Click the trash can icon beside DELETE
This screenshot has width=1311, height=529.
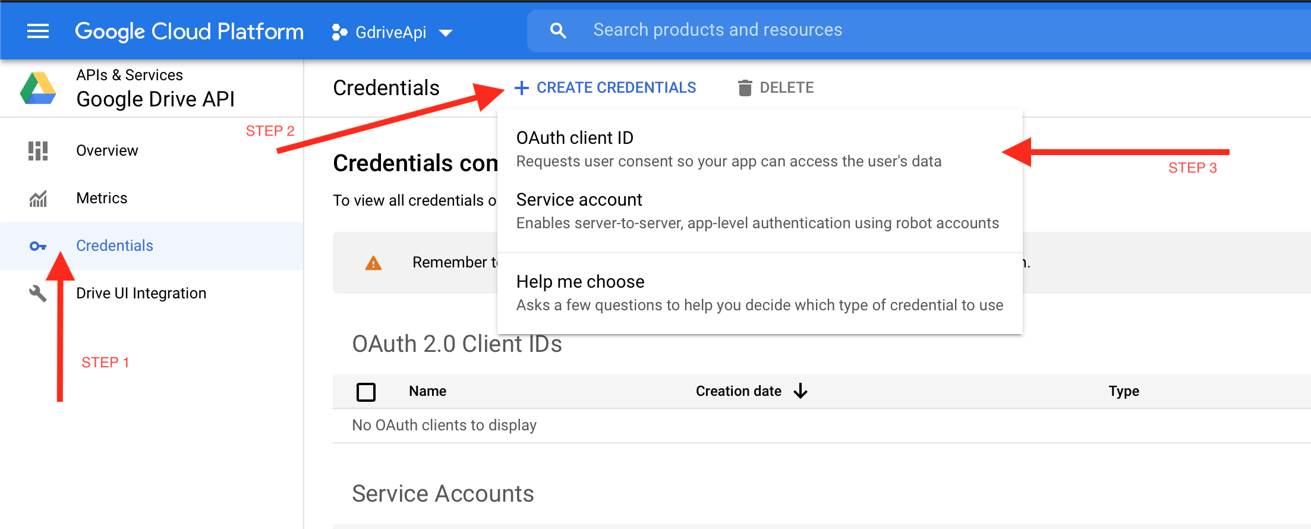coord(745,88)
